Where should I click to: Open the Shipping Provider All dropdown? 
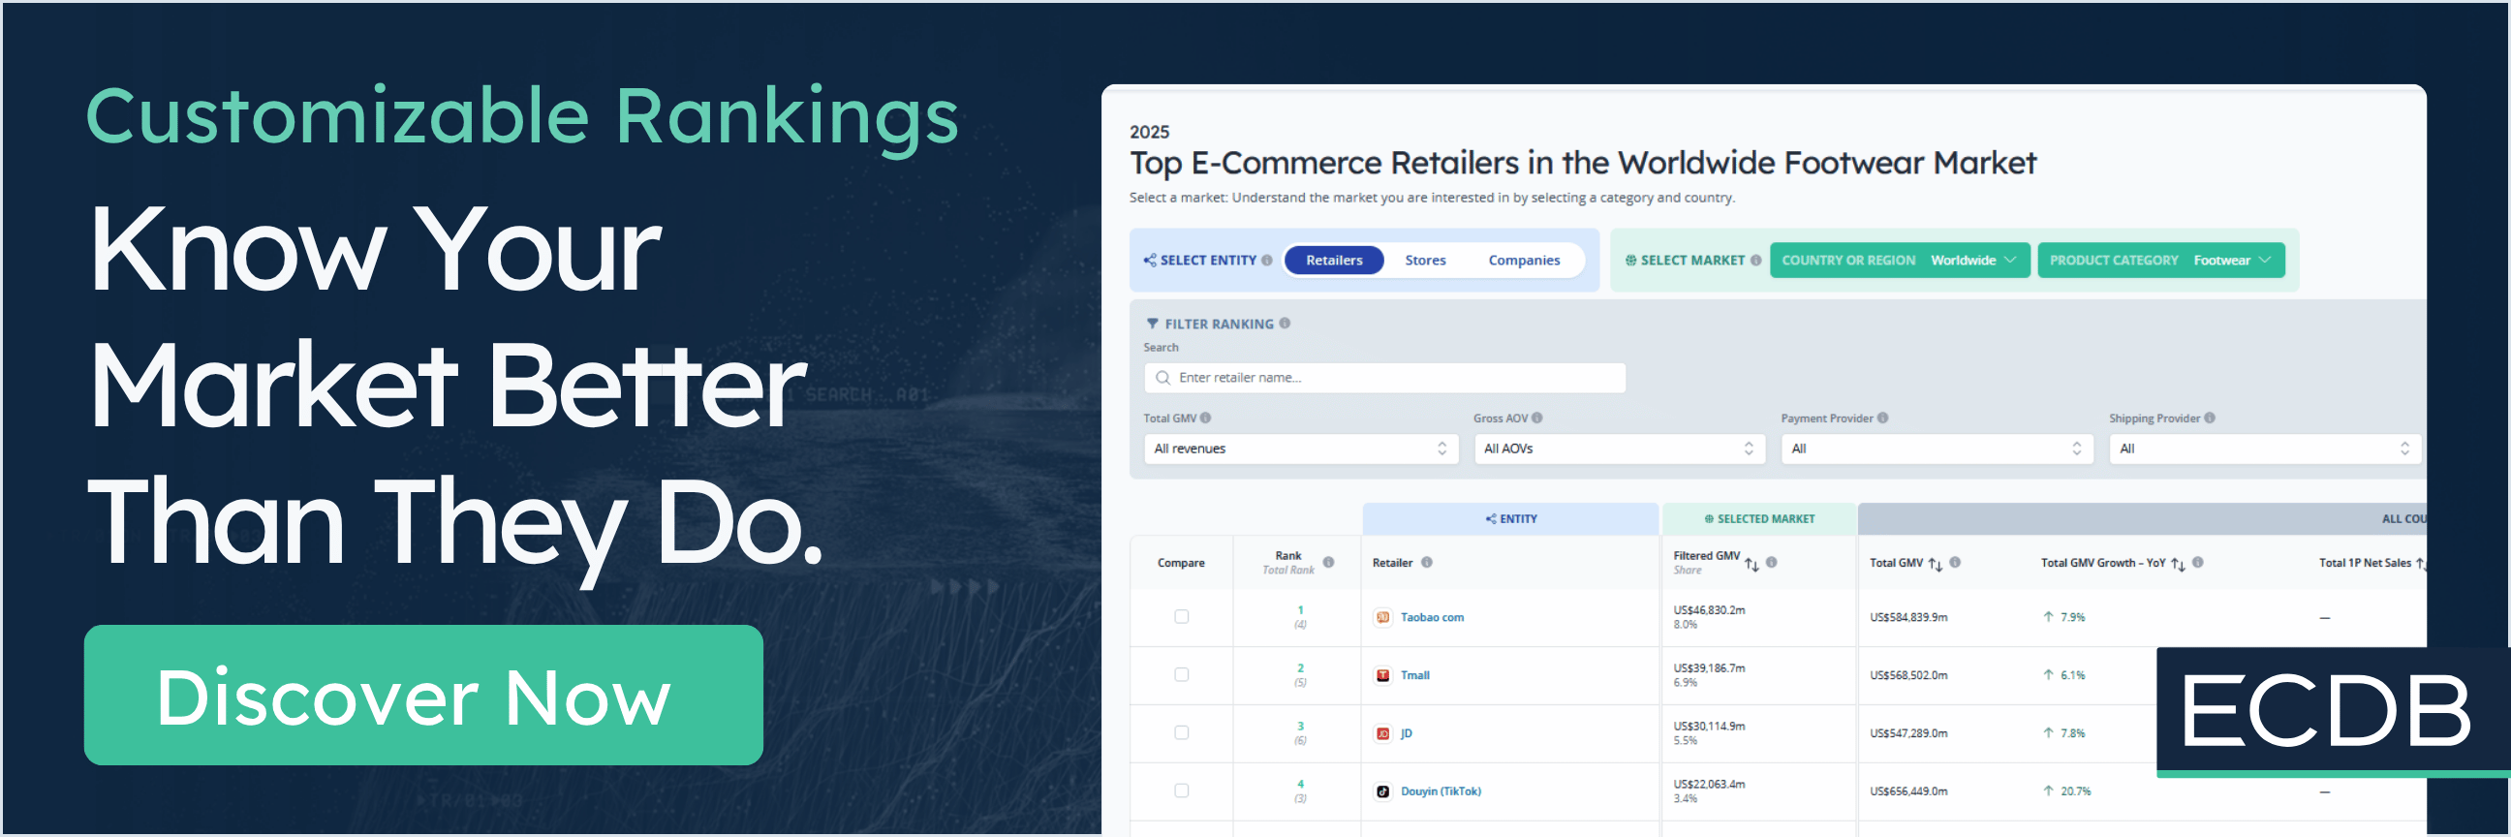point(2264,449)
